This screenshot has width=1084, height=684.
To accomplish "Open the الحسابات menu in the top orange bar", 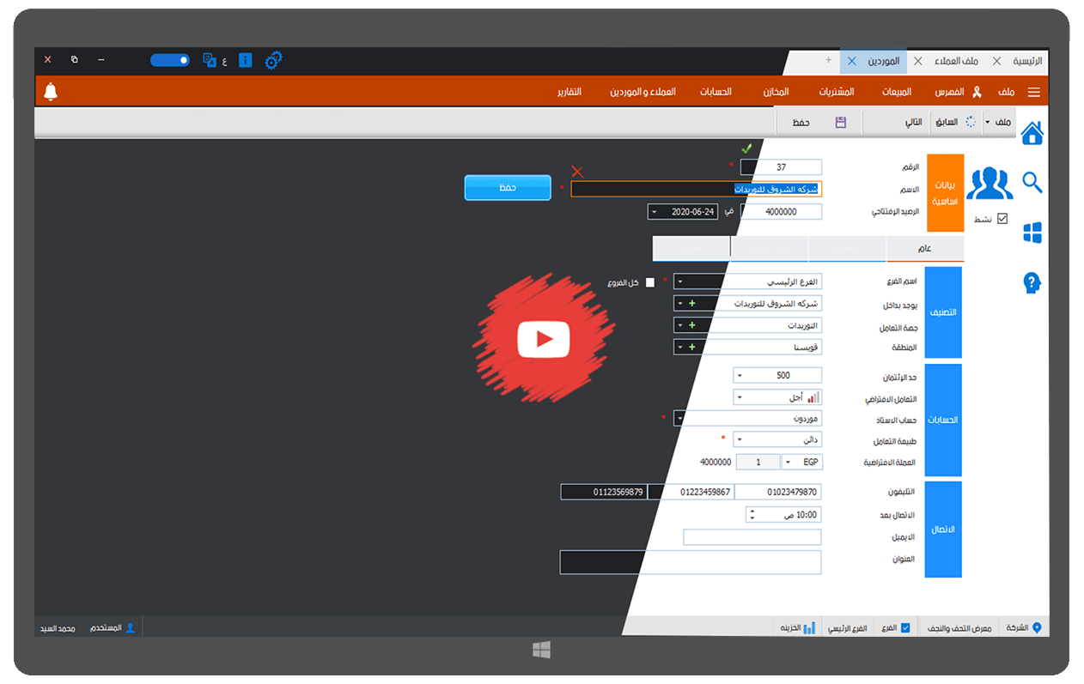I will pos(716,92).
